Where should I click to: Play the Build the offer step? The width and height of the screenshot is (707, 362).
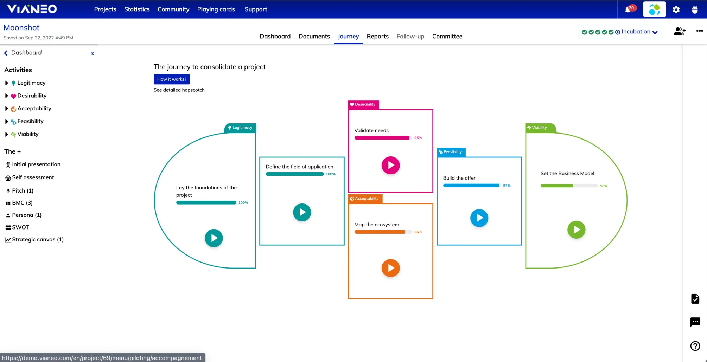479,218
